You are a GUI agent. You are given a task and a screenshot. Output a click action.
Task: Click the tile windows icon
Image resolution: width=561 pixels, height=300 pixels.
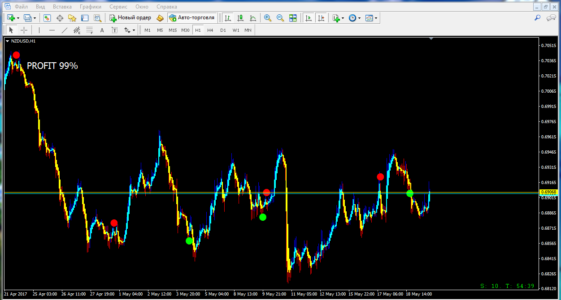293,18
